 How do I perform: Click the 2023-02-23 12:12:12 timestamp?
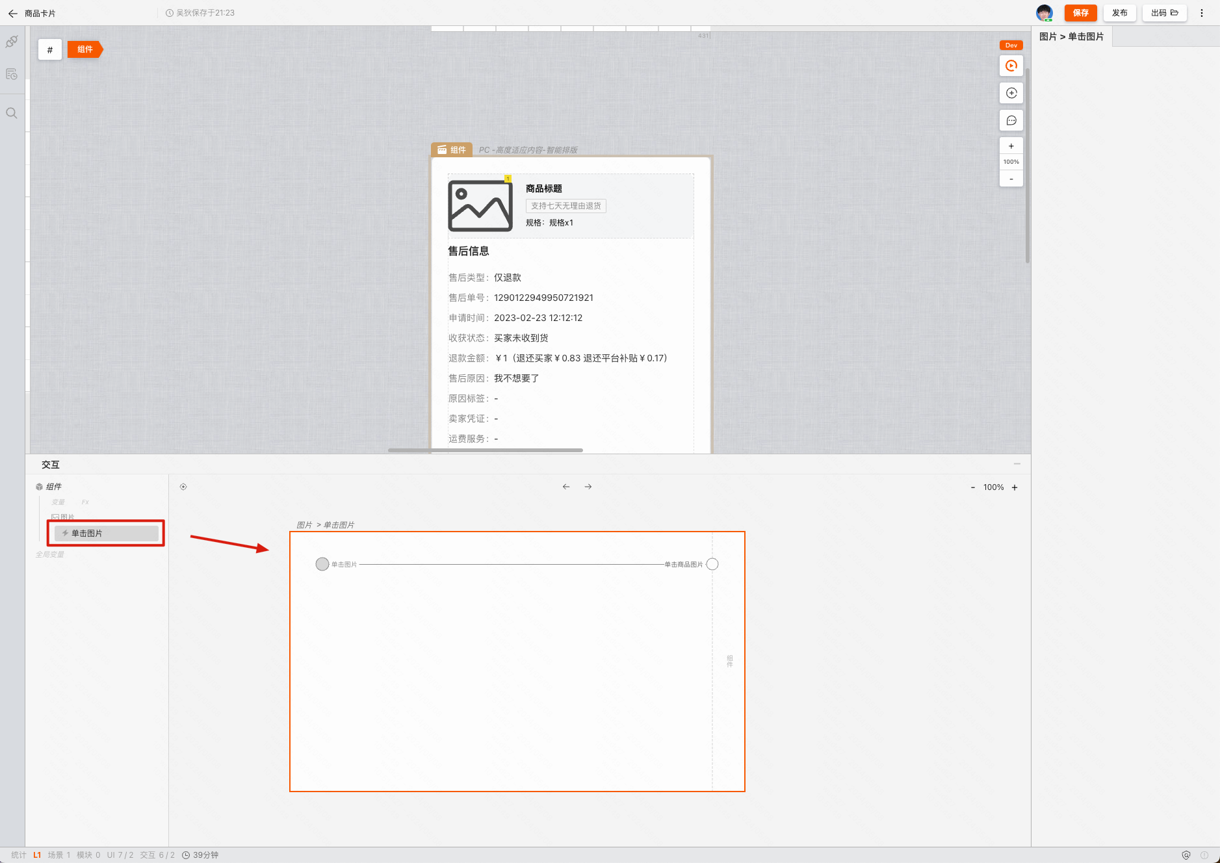click(x=538, y=318)
